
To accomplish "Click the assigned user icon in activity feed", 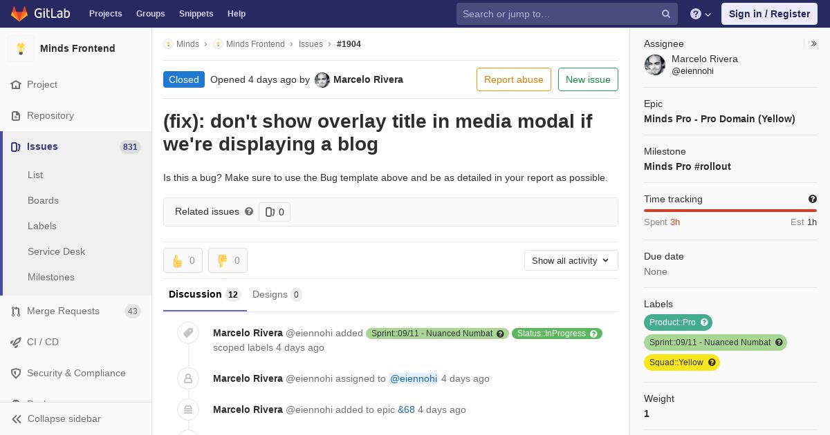I will [188, 378].
